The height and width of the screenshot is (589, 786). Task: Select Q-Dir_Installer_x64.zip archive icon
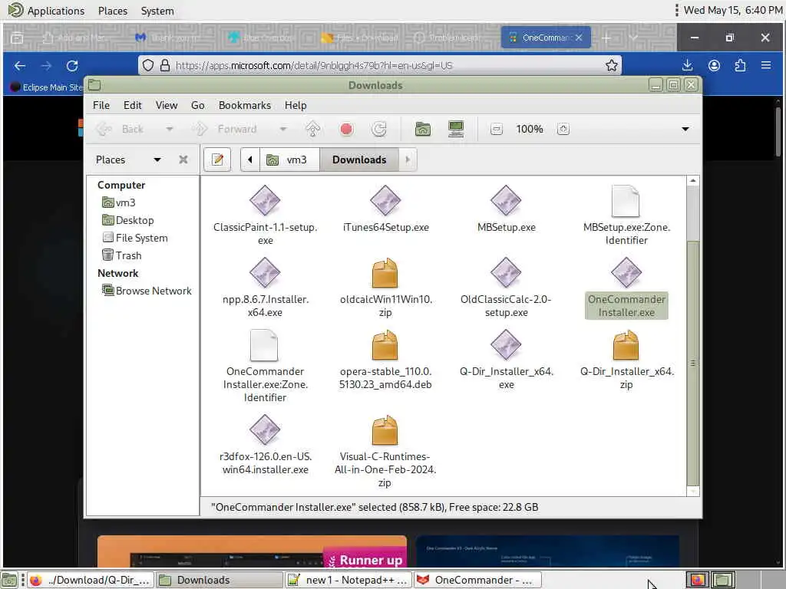(x=626, y=346)
